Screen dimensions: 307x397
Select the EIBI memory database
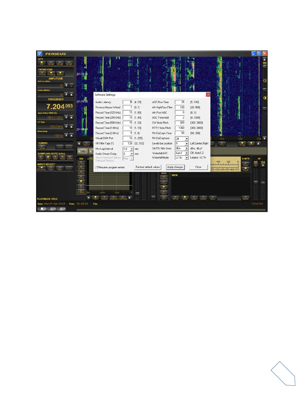pyautogui.click(x=185, y=198)
